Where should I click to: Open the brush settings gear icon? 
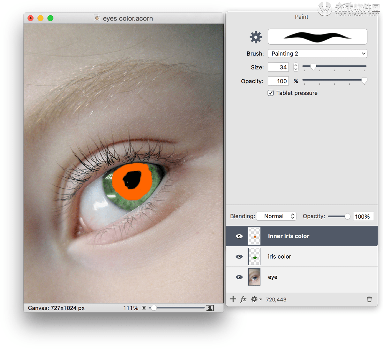pos(256,37)
